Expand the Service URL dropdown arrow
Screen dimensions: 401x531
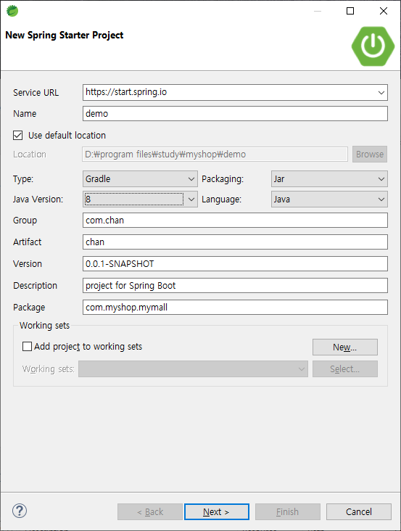tap(381, 92)
